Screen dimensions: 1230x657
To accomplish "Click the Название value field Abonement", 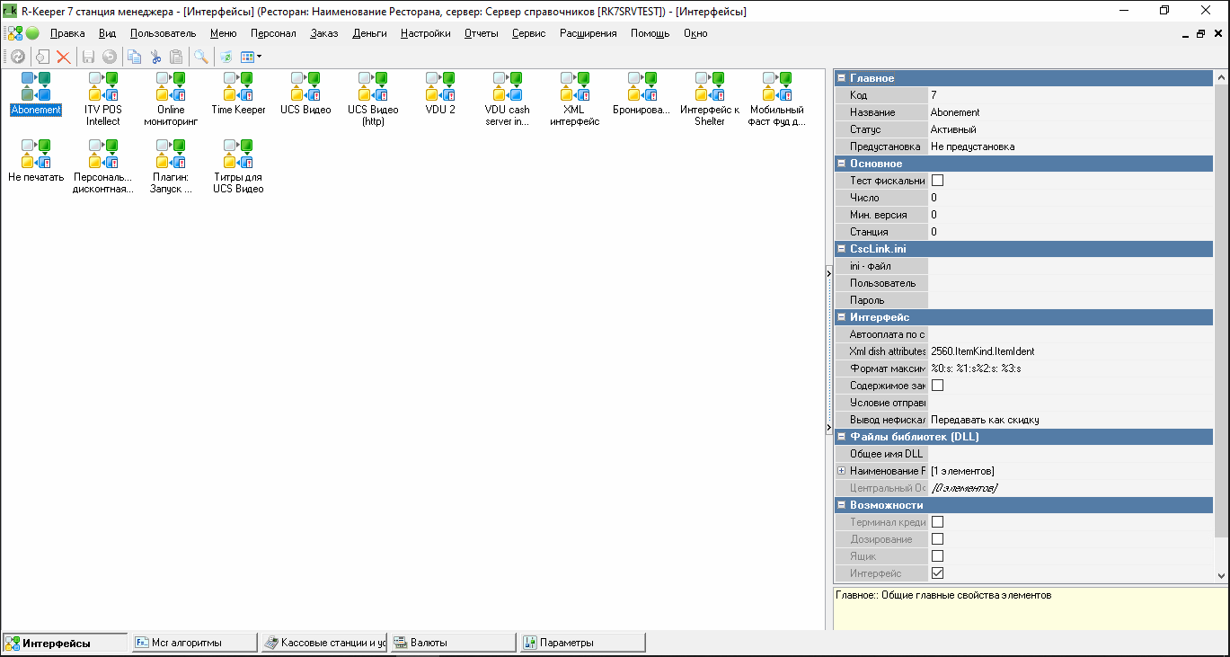I will pos(1070,112).
